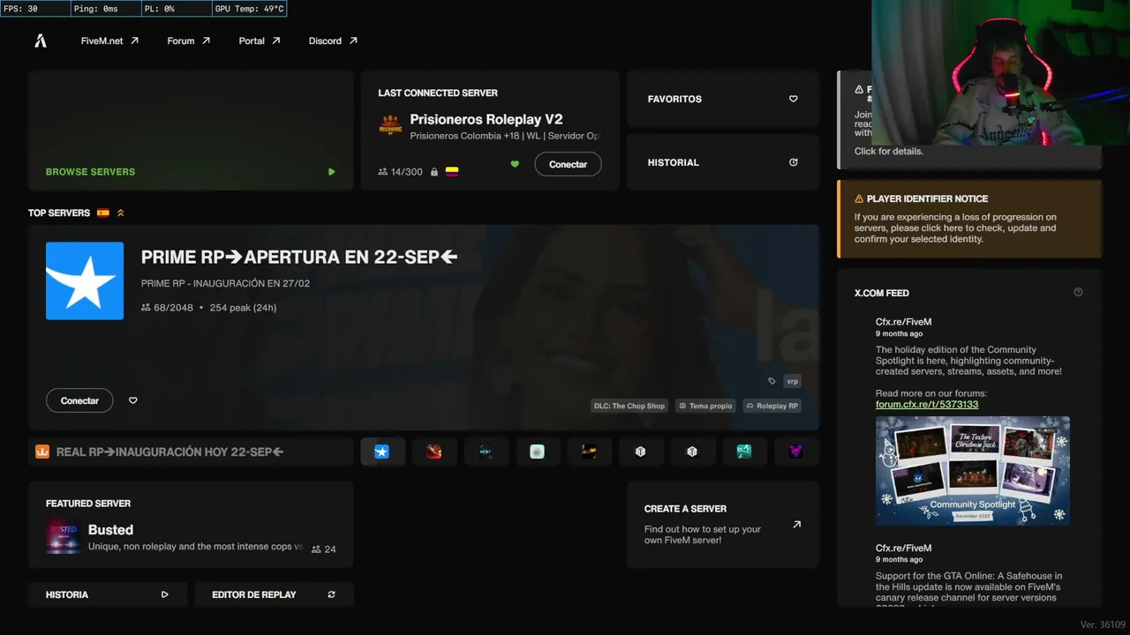This screenshot has height=635, width=1130.
Task: Select the purple server icon at row end
Action: (x=795, y=452)
